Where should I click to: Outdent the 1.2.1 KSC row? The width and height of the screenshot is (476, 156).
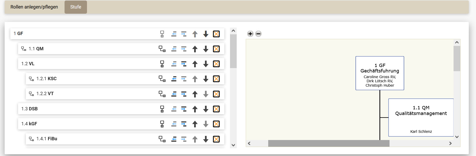[x=174, y=79]
